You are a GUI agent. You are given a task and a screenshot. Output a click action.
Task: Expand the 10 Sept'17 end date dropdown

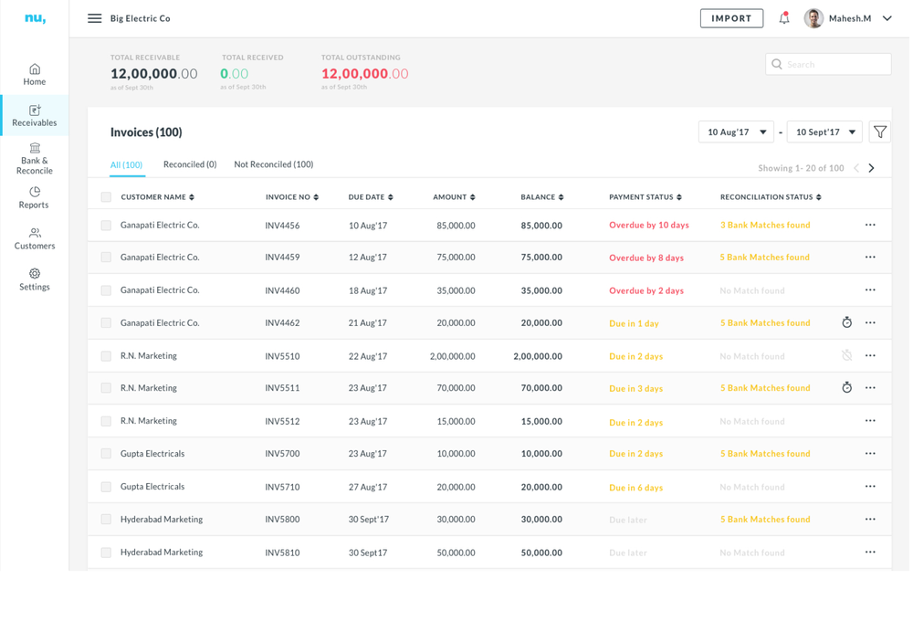coord(824,132)
